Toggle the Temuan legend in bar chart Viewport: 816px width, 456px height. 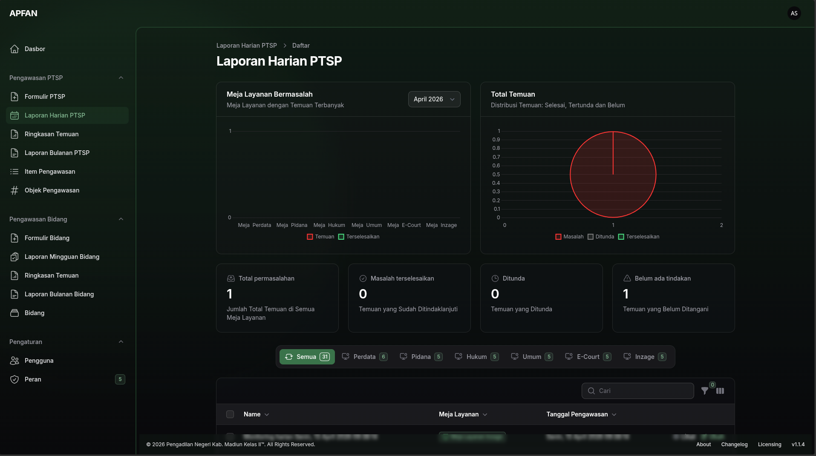(x=320, y=237)
